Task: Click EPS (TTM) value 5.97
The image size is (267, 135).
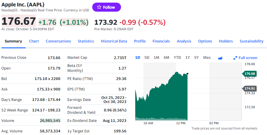Action: coord(122,89)
